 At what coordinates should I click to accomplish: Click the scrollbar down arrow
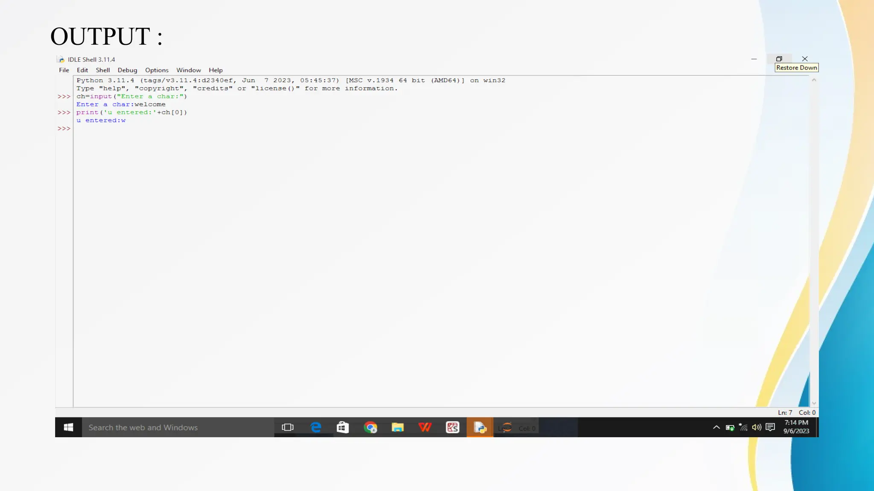(x=814, y=403)
